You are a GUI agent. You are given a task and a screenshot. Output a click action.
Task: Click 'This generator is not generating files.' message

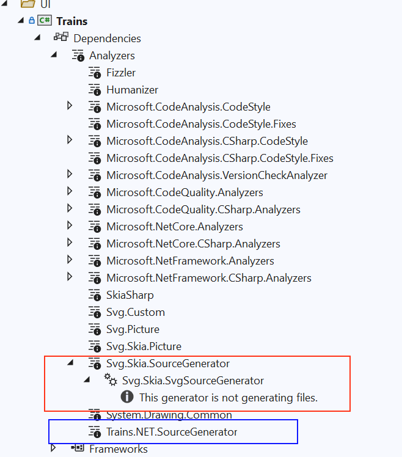pos(228,398)
